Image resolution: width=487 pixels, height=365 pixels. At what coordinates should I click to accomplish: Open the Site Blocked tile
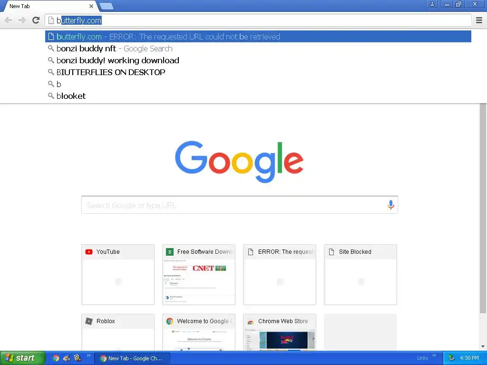[x=360, y=275]
